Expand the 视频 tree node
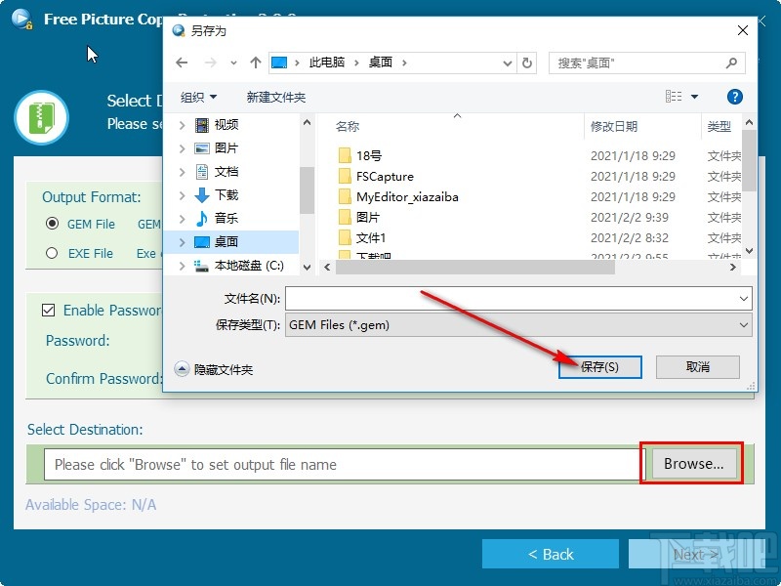This screenshot has width=781, height=586. tap(183, 125)
